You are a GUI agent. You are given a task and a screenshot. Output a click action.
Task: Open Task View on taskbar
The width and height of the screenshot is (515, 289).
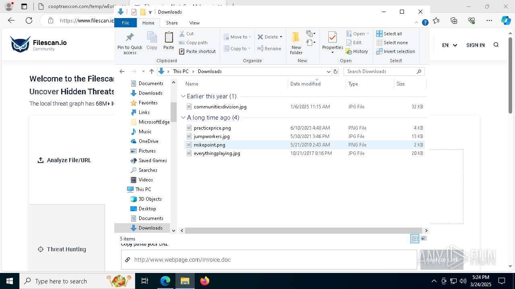145,281
